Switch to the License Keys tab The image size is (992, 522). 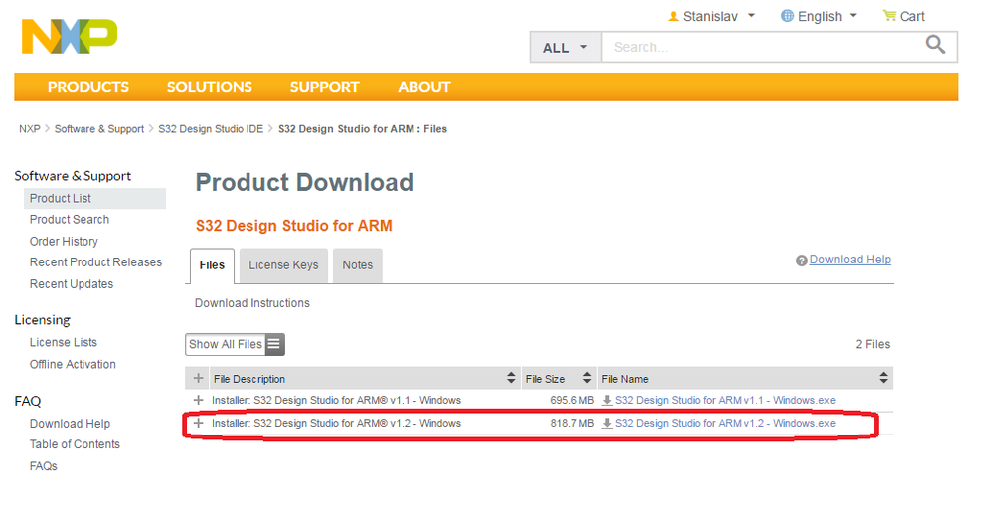283,265
